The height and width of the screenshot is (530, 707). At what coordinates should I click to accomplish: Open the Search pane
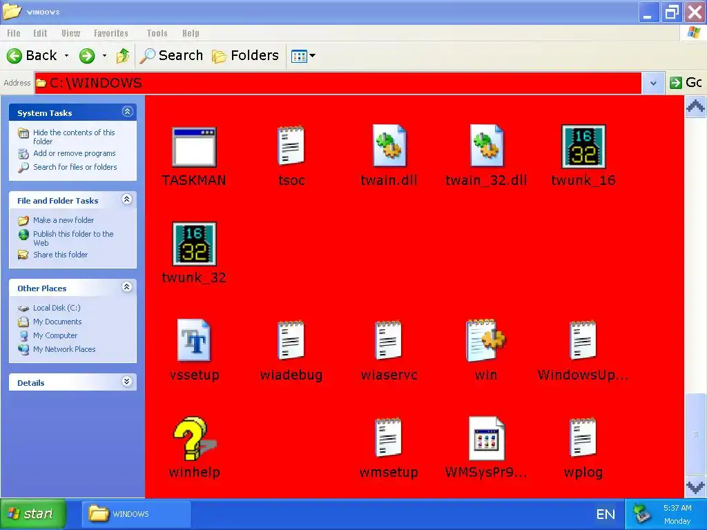[x=171, y=55]
